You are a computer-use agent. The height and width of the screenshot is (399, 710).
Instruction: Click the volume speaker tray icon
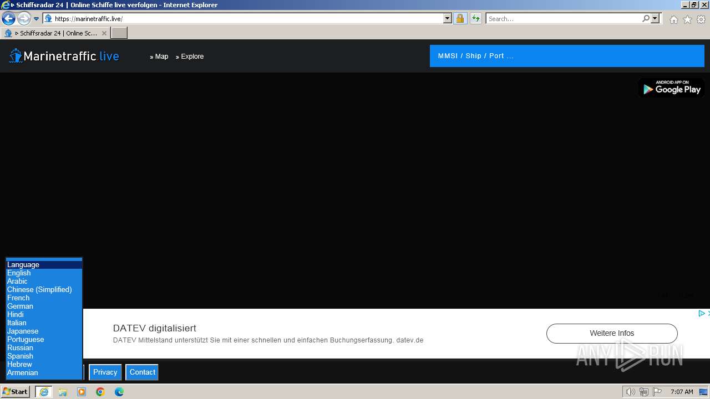tap(630, 392)
